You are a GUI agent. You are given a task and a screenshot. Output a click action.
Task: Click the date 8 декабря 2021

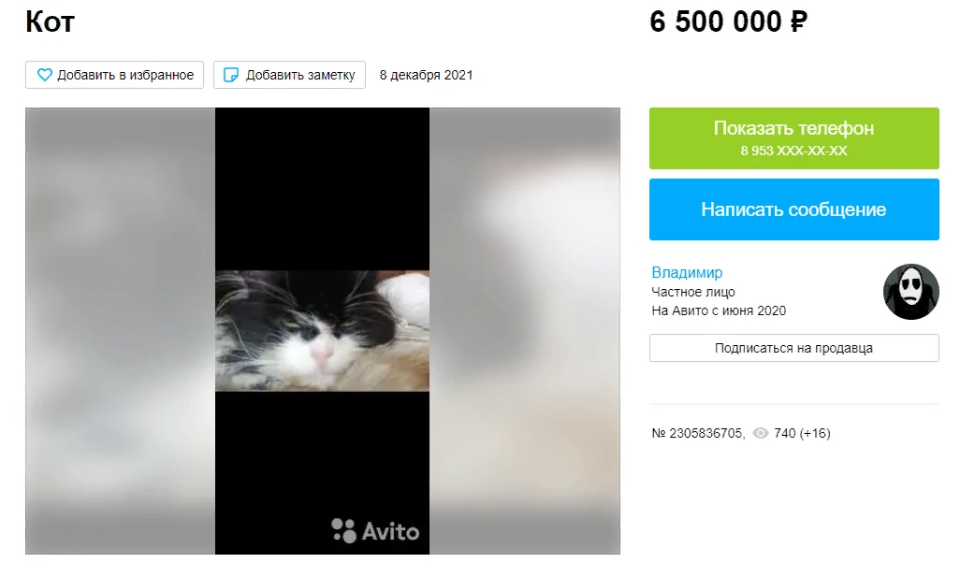pos(426,75)
